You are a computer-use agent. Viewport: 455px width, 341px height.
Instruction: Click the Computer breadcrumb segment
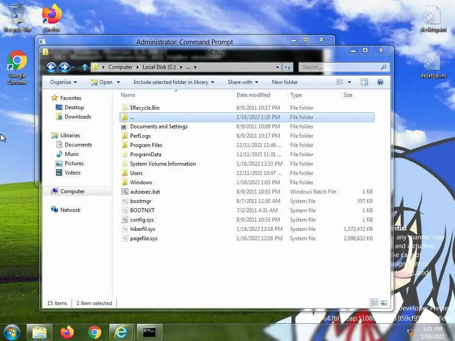click(x=120, y=67)
